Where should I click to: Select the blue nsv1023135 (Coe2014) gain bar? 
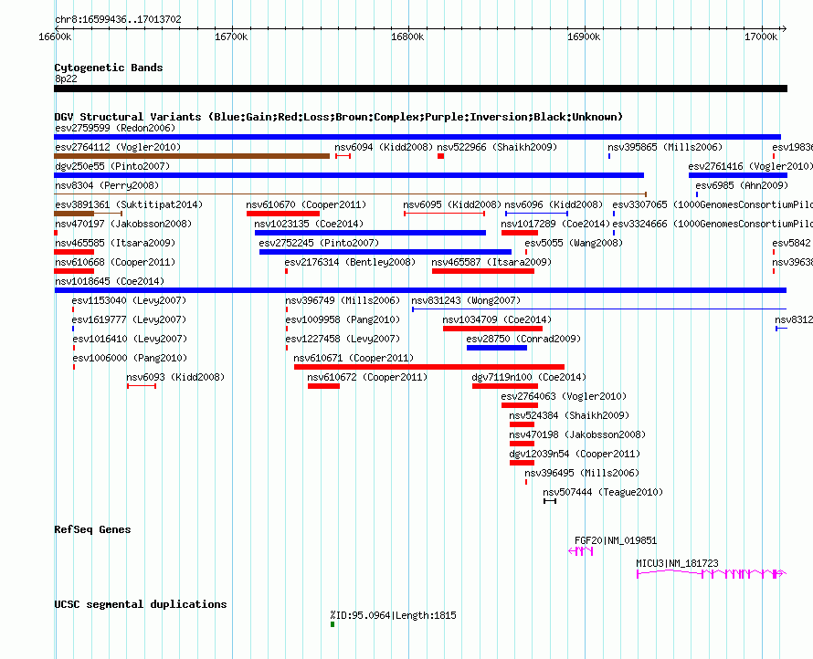click(x=370, y=233)
